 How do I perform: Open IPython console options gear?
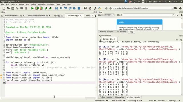pyautogui.click(x=181, y=40)
